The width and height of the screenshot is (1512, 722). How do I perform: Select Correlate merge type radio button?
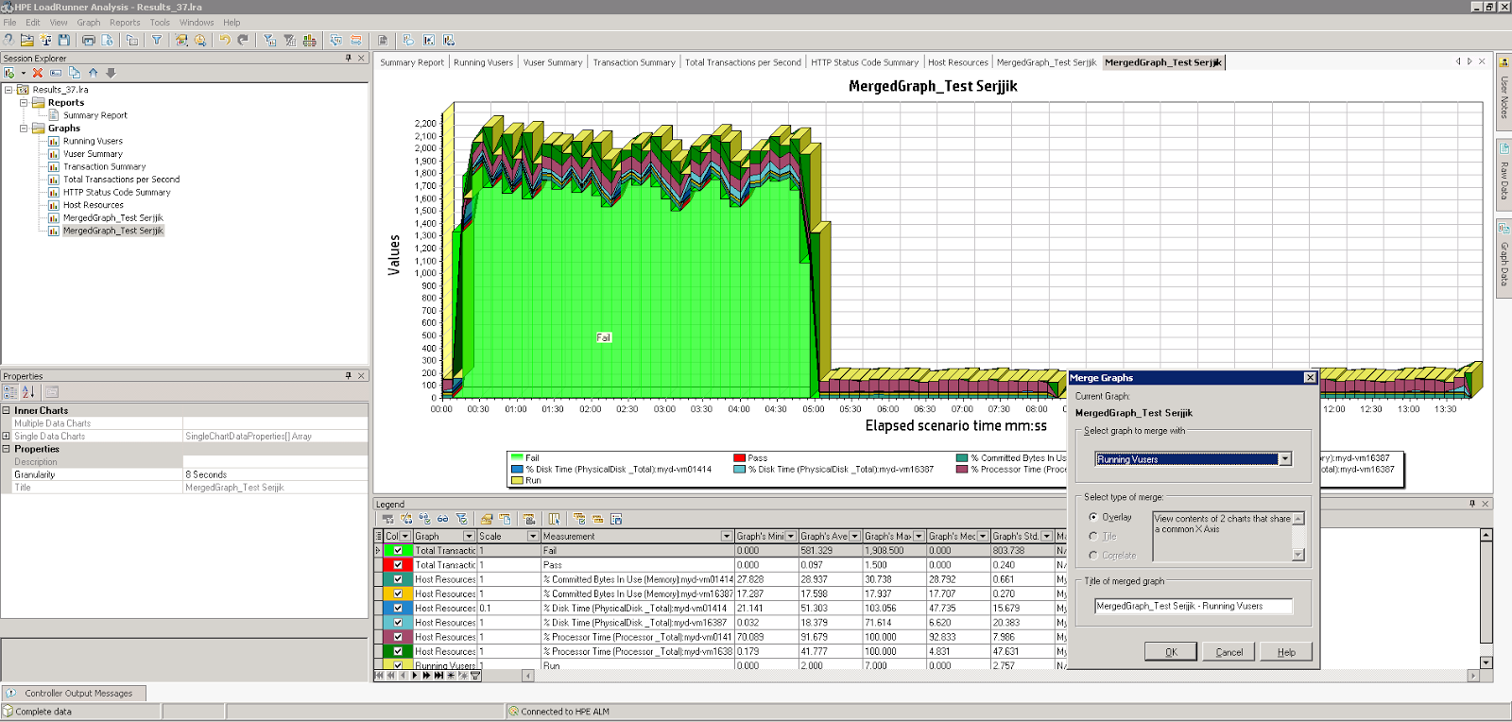pyautogui.click(x=1093, y=556)
